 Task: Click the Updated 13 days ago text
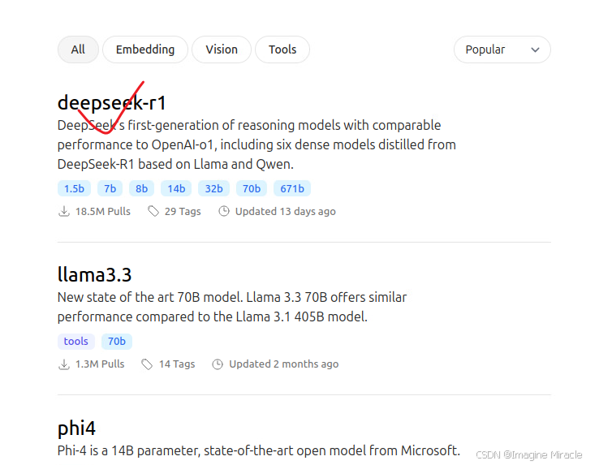coord(286,211)
